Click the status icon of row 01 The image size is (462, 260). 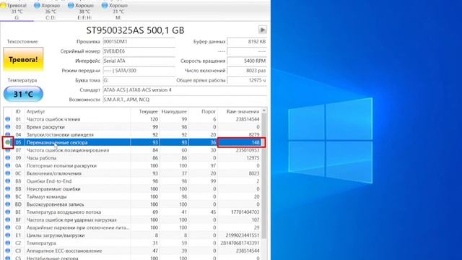click(x=8, y=119)
